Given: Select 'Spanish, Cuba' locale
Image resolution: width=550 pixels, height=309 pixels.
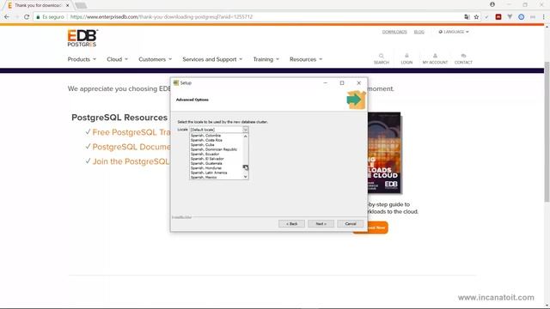Looking at the screenshot, I should [216, 145].
